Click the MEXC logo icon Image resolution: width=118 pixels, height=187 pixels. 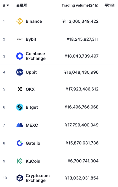point(20,125)
